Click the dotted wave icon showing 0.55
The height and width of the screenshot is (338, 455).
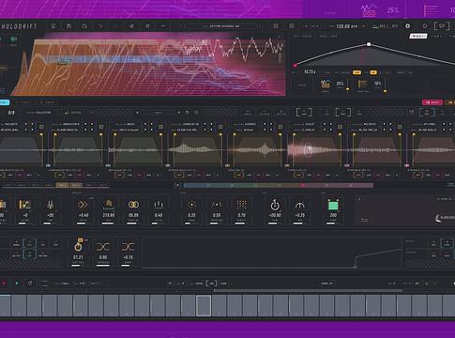click(x=217, y=205)
